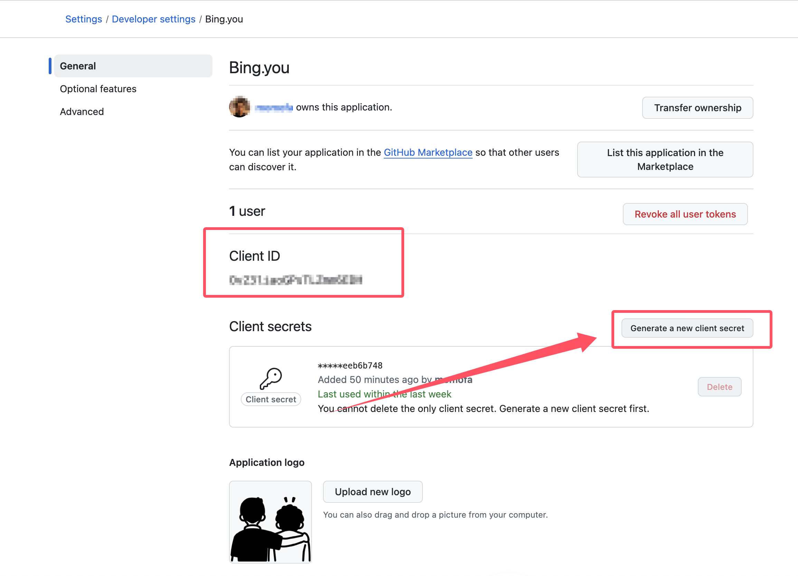Click 'Last used within the last week' text
Image resolution: width=798 pixels, height=576 pixels.
click(x=384, y=394)
